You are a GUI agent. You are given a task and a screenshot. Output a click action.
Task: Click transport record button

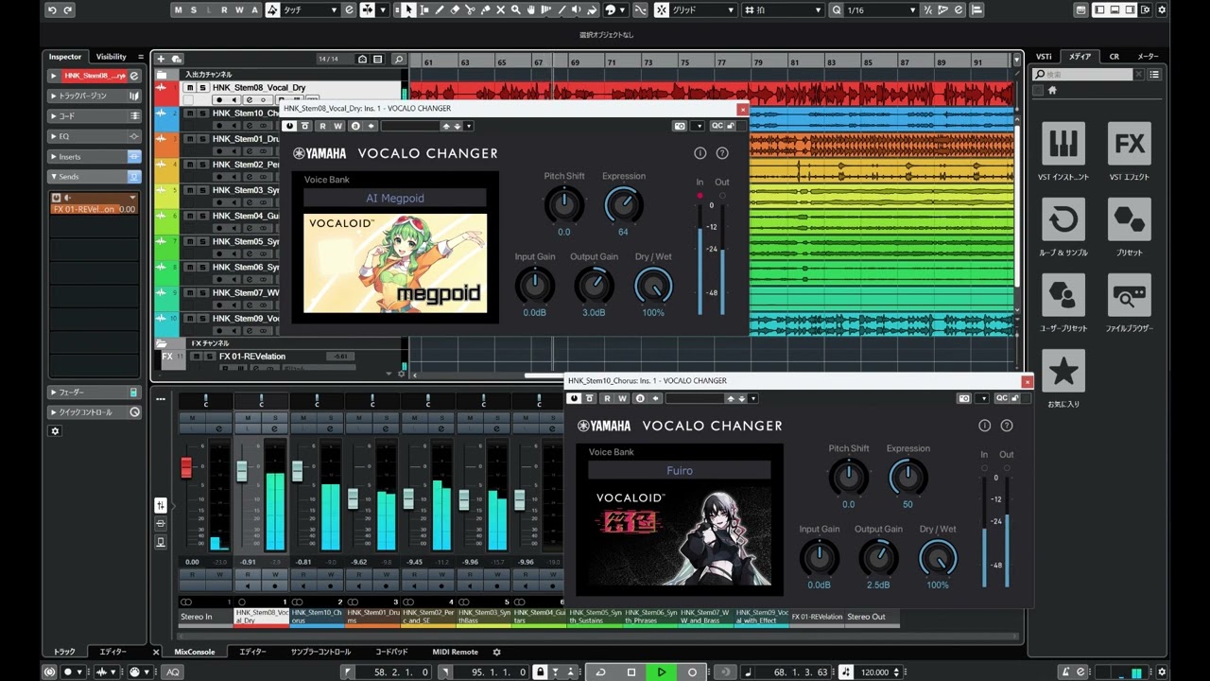[x=692, y=672]
